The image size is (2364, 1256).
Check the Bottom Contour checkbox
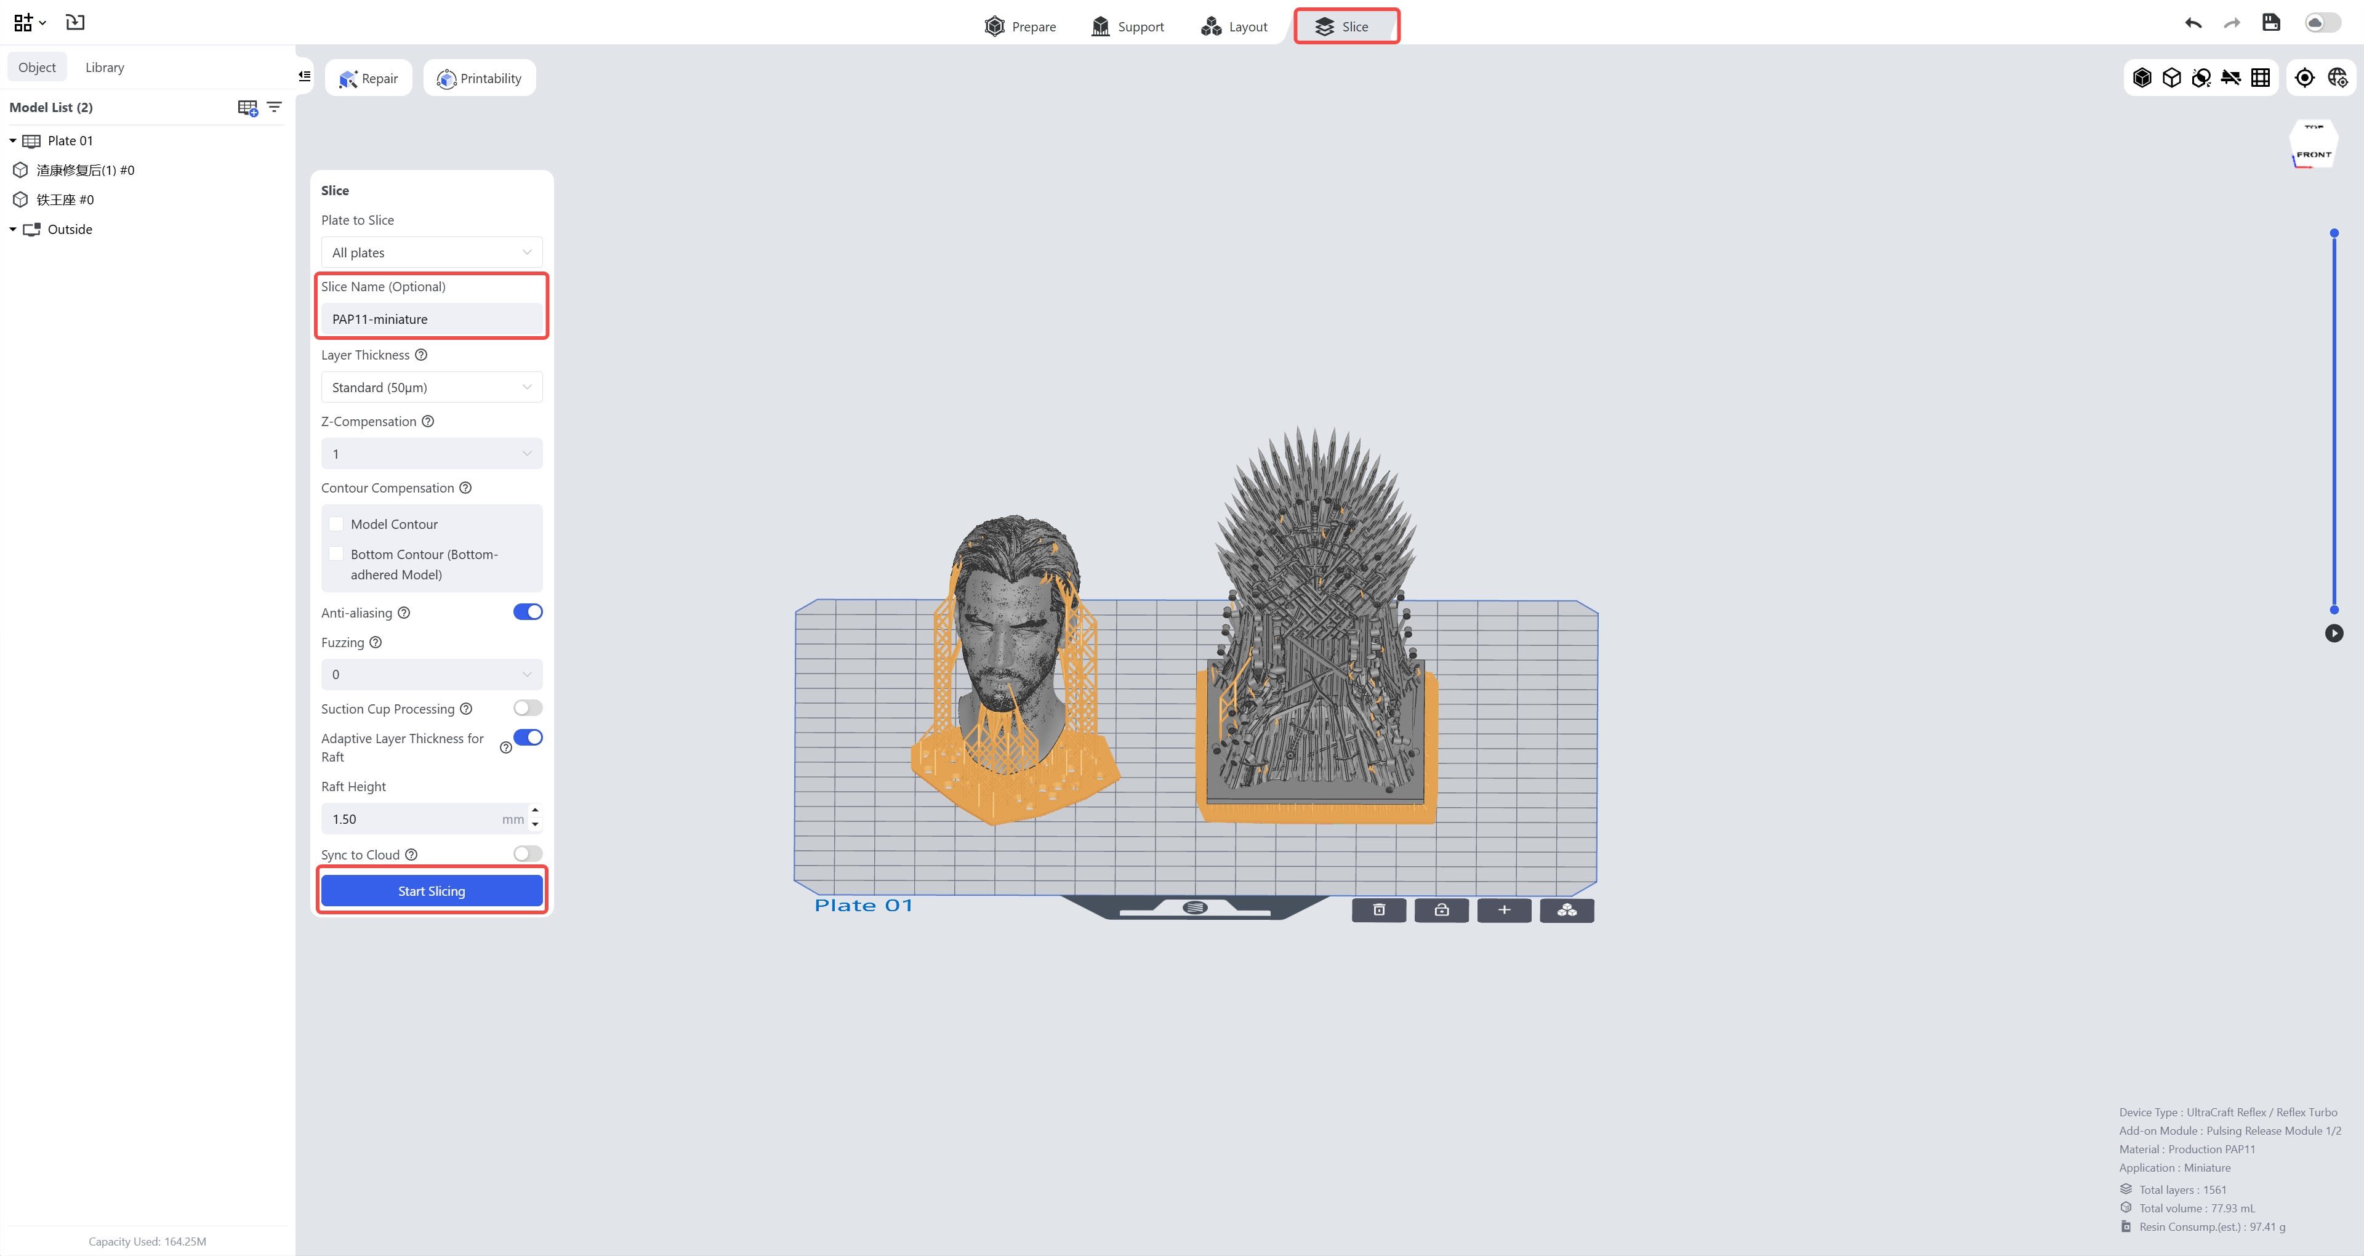click(x=336, y=554)
